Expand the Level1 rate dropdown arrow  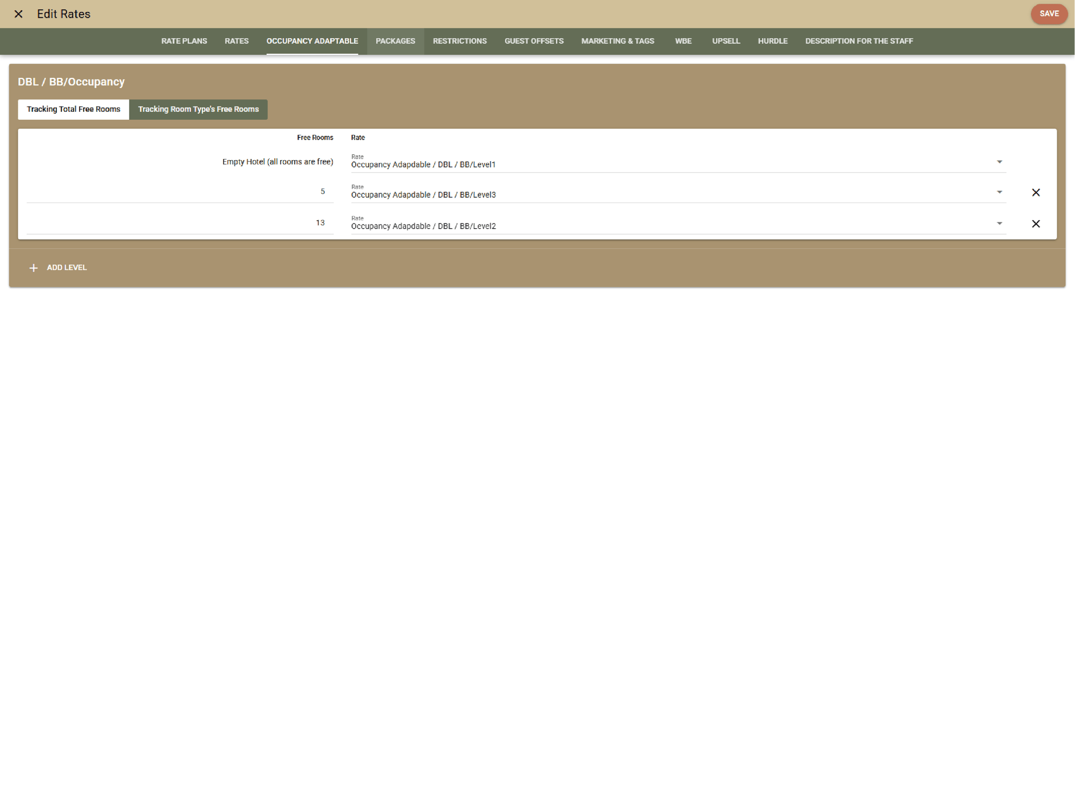coord(999,162)
